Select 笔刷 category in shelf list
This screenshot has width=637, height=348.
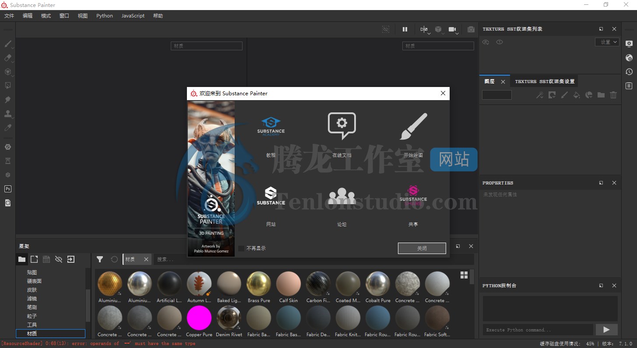32,307
